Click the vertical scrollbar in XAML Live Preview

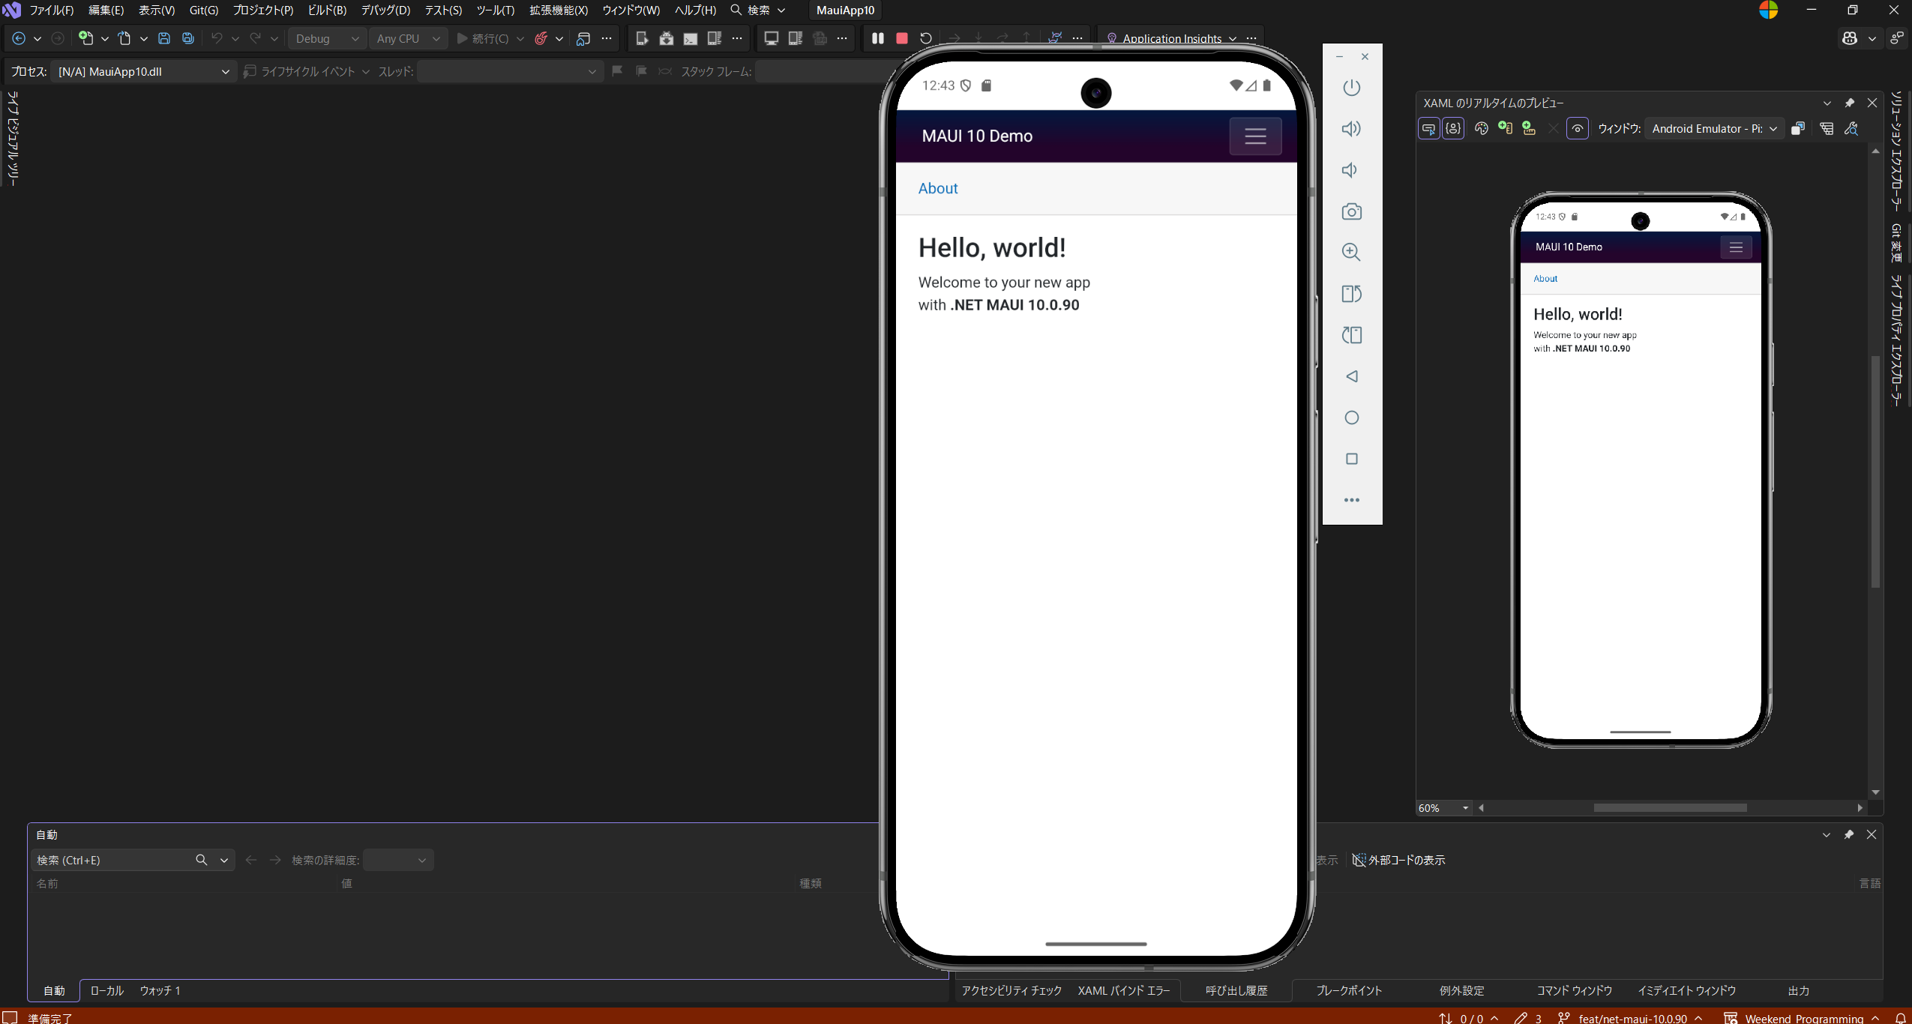[1875, 472]
